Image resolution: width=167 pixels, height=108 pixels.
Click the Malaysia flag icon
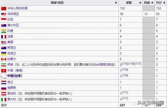(4, 14)
